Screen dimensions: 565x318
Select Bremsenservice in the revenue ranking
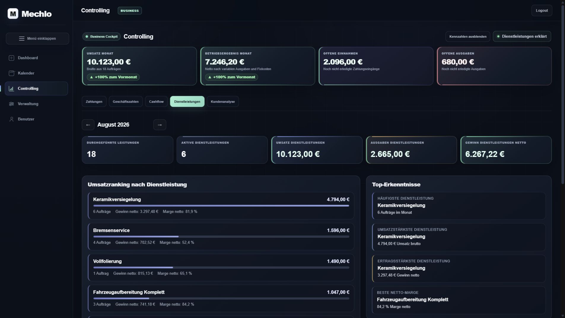(221, 236)
